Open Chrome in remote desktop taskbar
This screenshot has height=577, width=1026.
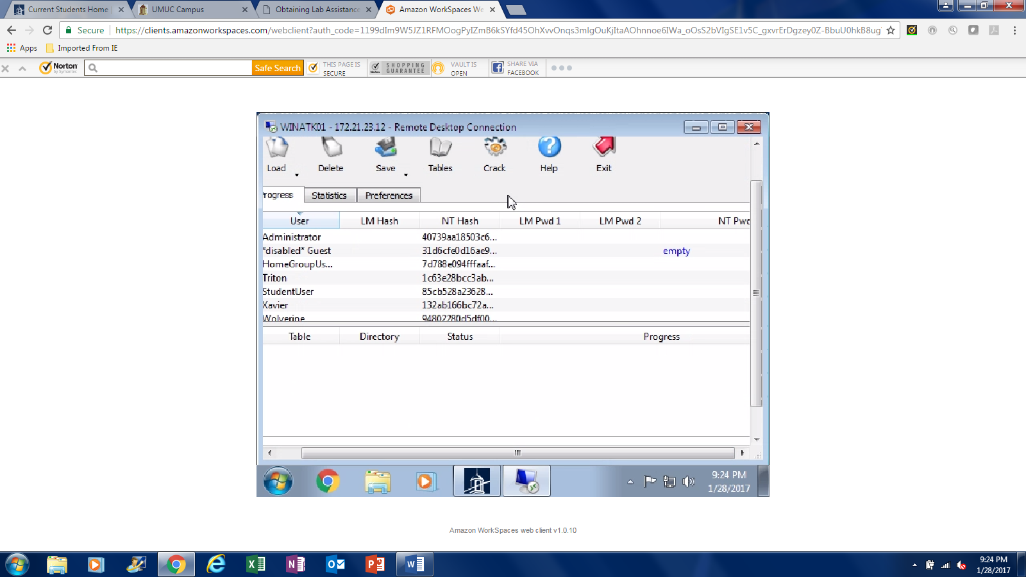[x=328, y=481]
